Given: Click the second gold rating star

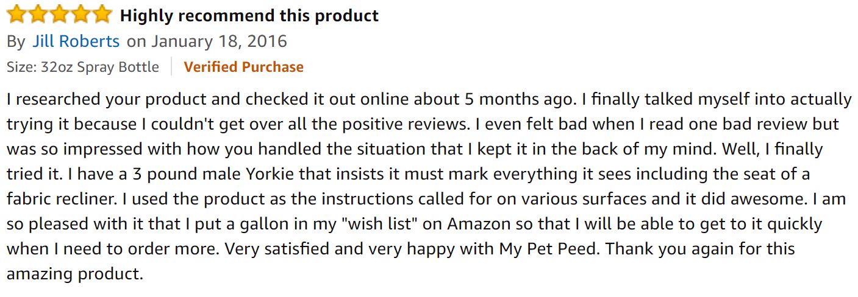Looking at the screenshot, I should (38, 14).
